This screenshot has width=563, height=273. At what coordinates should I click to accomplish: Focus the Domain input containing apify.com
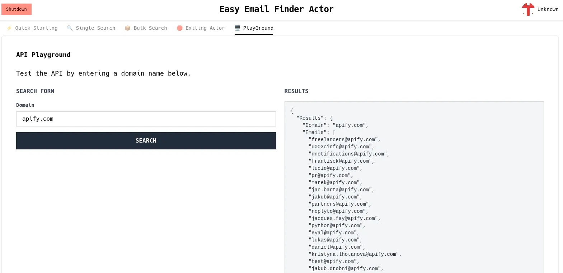146,119
